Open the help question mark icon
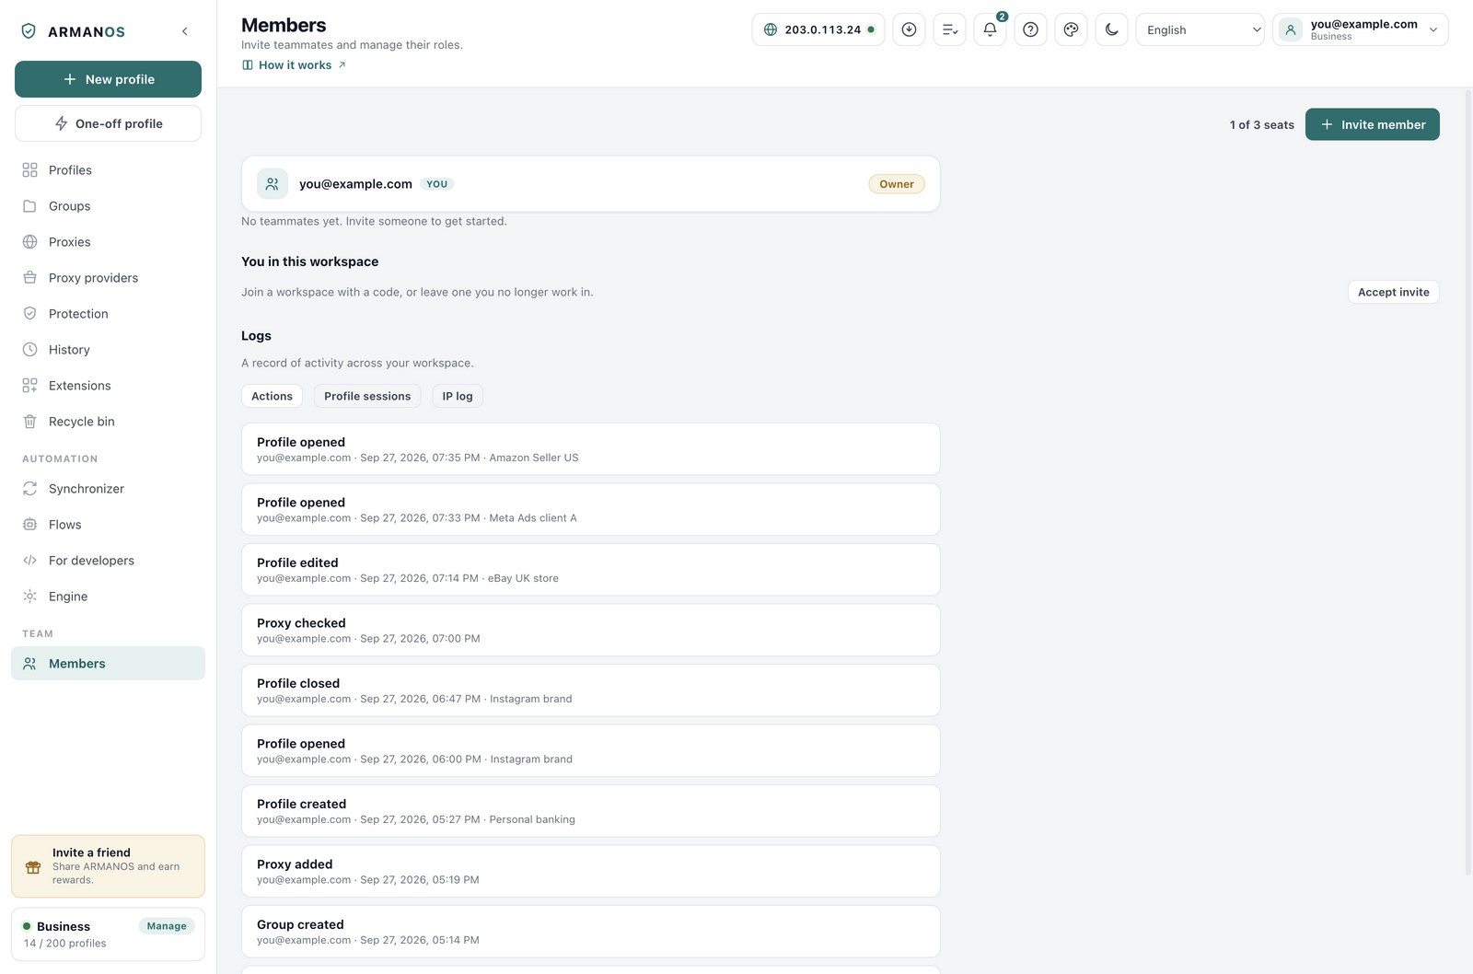Screen dimensions: 1473x974 click(x=1030, y=29)
